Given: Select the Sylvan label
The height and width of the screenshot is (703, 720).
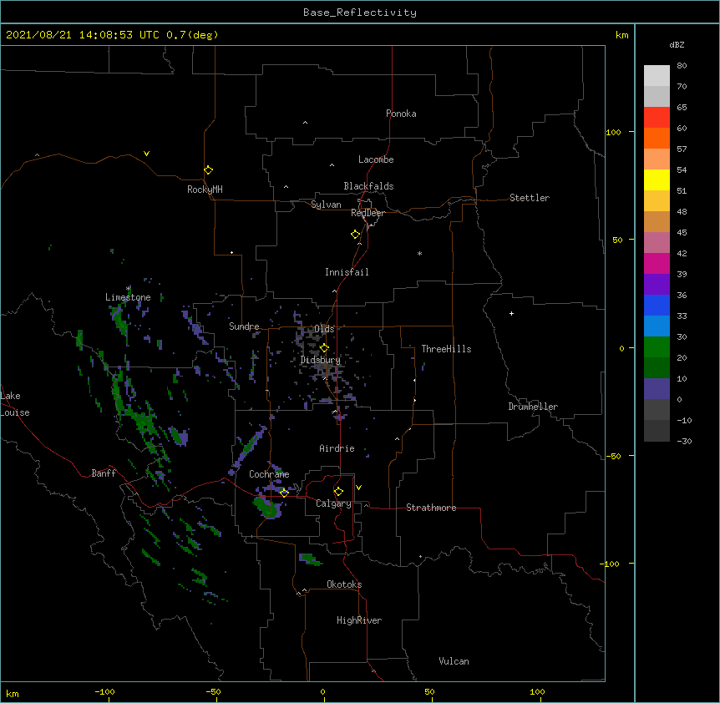Looking at the screenshot, I should [x=326, y=205].
